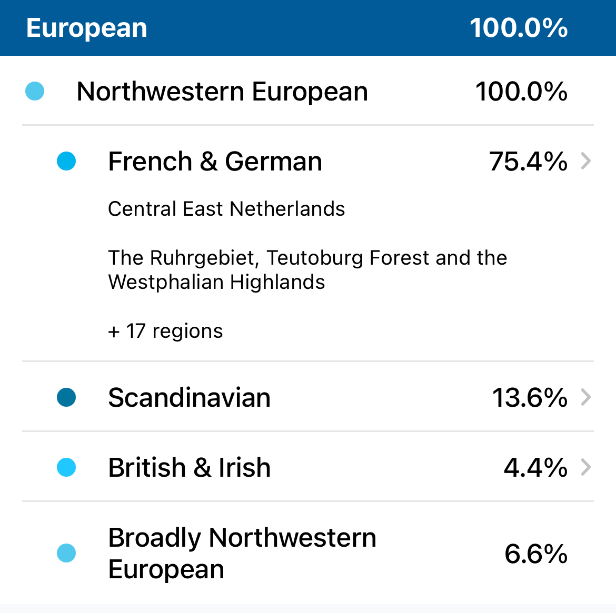Click the British & Irish color dot
This screenshot has height=613, width=616.
click(66, 467)
